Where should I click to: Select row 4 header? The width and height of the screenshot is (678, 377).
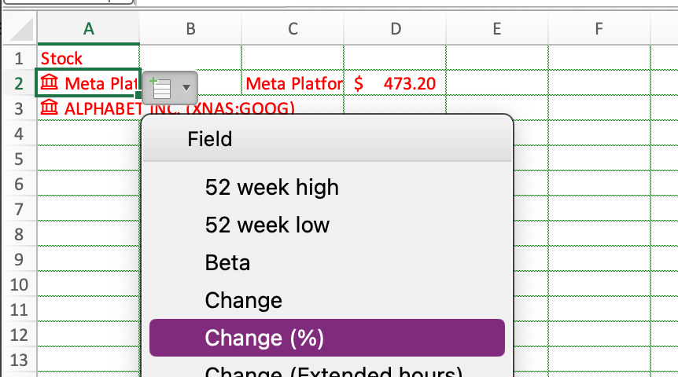click(19, 134)
